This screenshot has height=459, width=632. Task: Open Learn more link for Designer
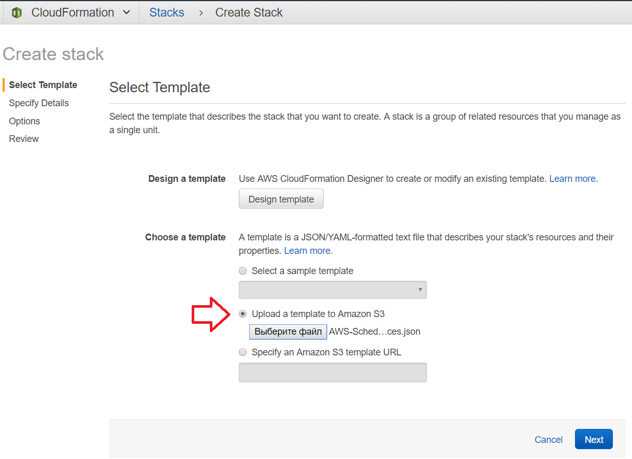pos(573,179)
